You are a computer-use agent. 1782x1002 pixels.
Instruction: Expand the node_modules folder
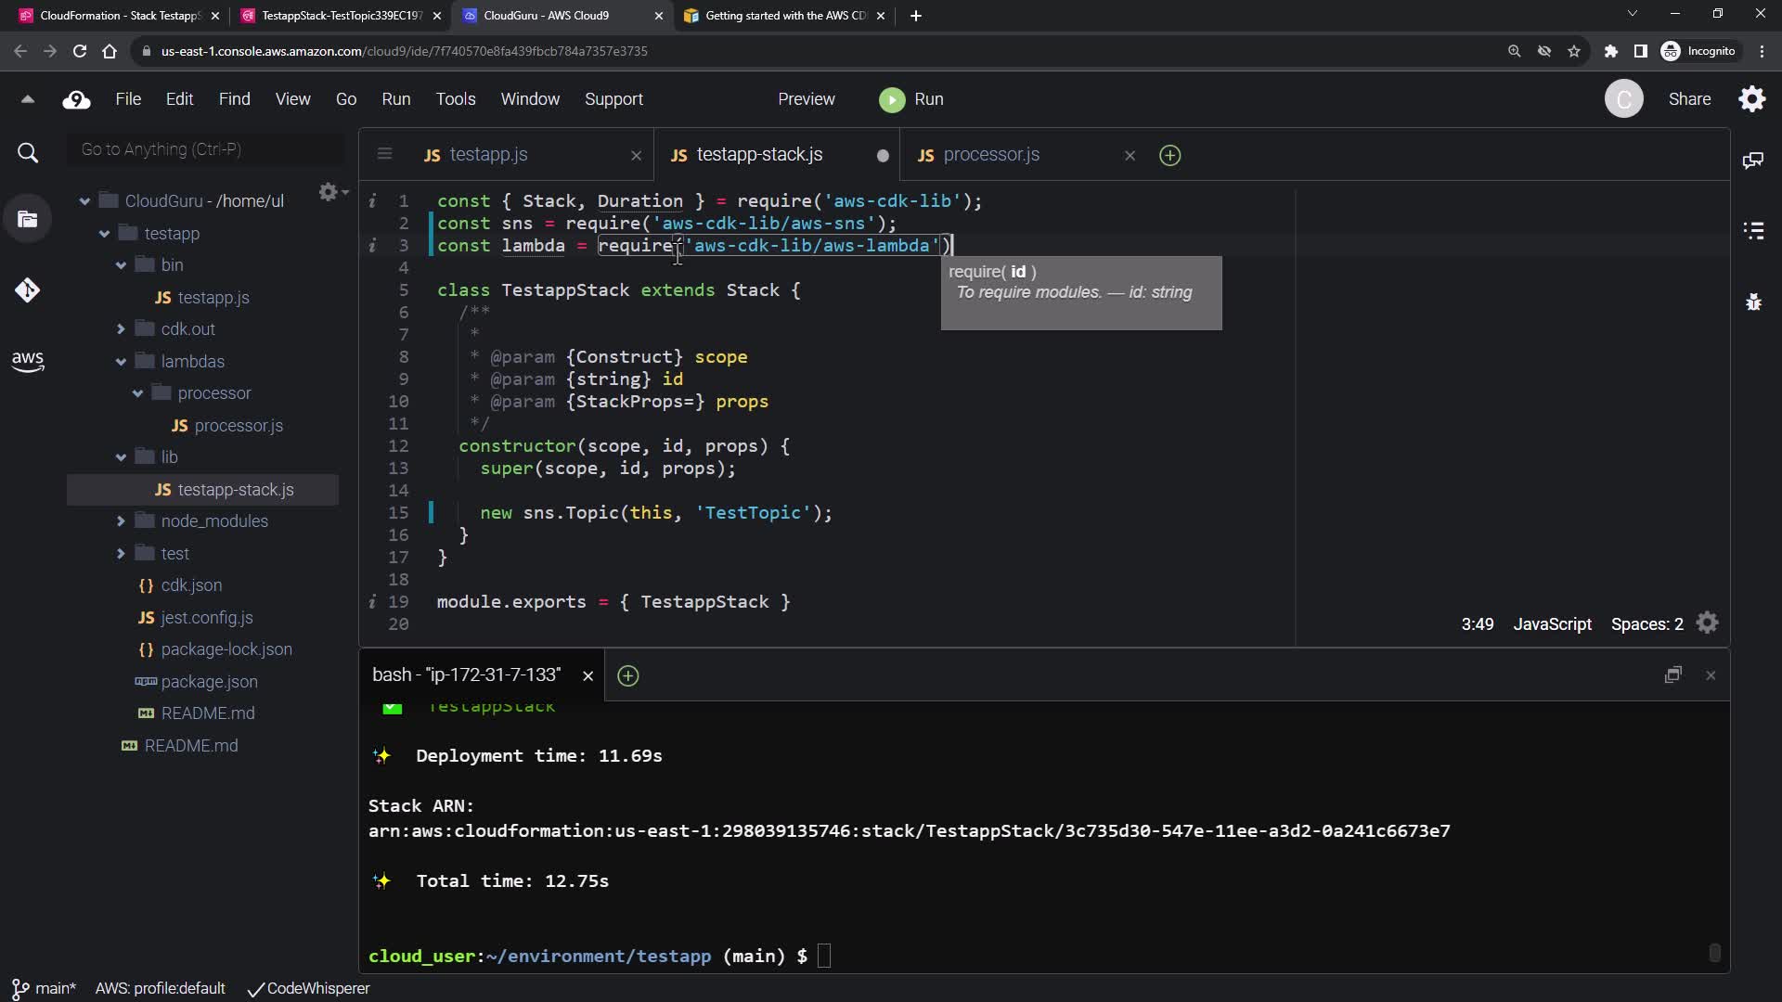[x=121, y=521]
